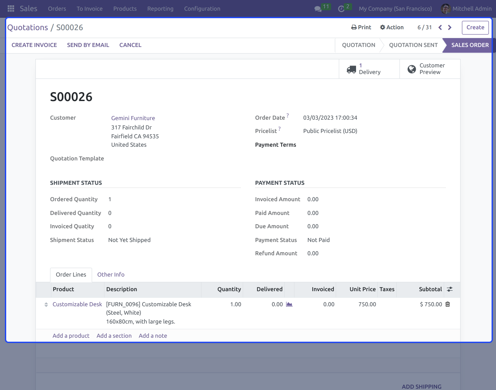Open Customer Preview smart button
This screenshot has width=496, height=390.
click(x=430, y=69)
